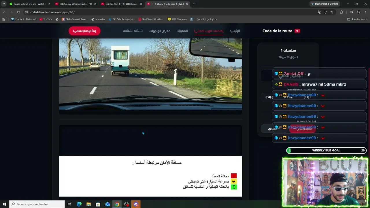
Task: Open the 241 Scholarships bookmark
Action: click(122, 19)
